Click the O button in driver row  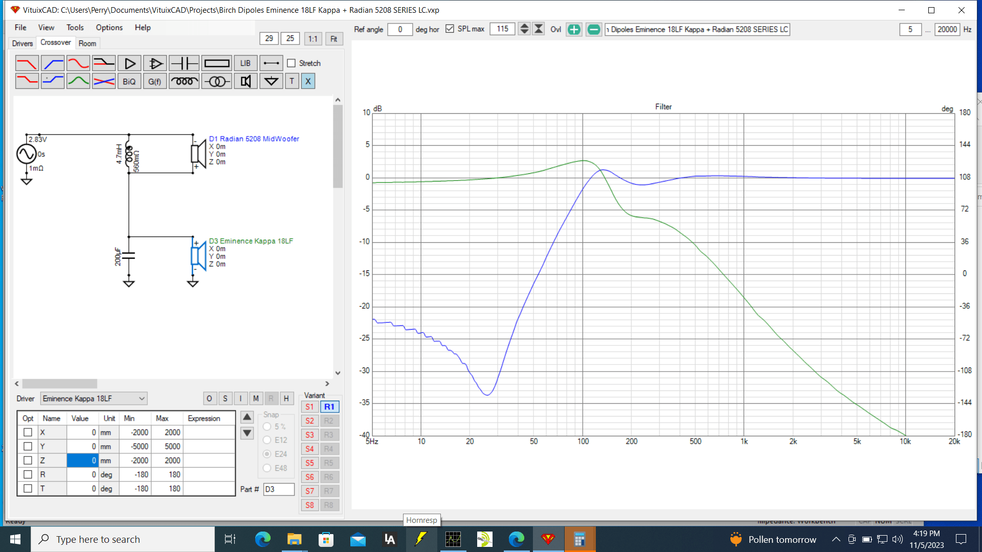pos(209,399)
